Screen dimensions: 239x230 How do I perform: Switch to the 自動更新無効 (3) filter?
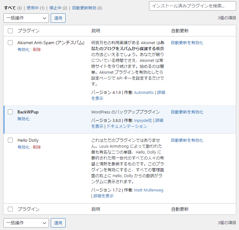point(87,8)
